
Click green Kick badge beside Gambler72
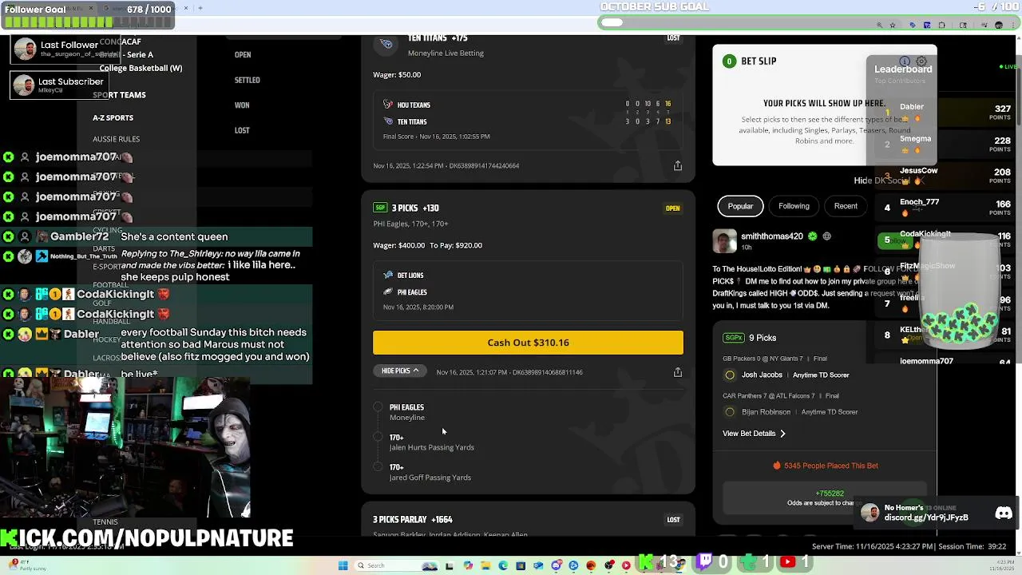pos(8,236)
